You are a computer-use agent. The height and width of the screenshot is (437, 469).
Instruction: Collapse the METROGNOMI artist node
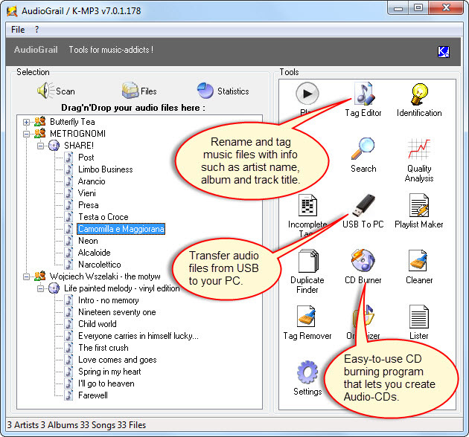(x=27, y=134)
